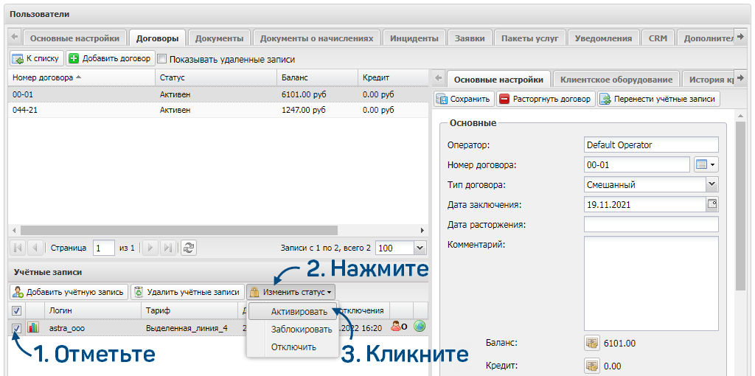The image size is (755, 376).
Task: Toggle Показывать удаленные записи checkbox
Action: pos(161,59)
